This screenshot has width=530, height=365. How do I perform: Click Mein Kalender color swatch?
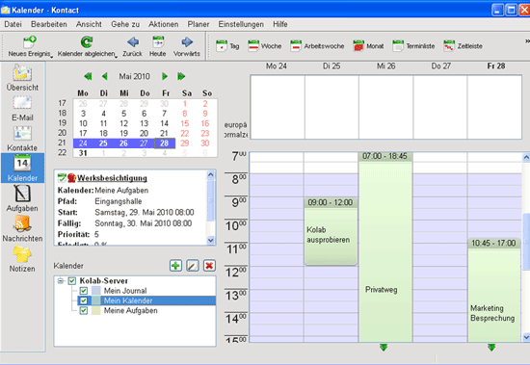[96, 300]
